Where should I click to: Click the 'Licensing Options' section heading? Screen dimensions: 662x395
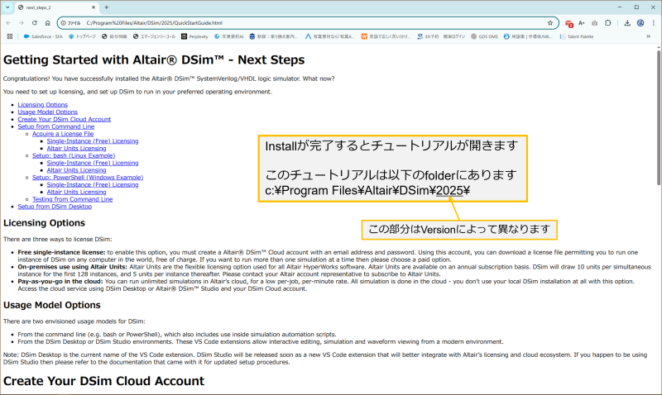44,222
